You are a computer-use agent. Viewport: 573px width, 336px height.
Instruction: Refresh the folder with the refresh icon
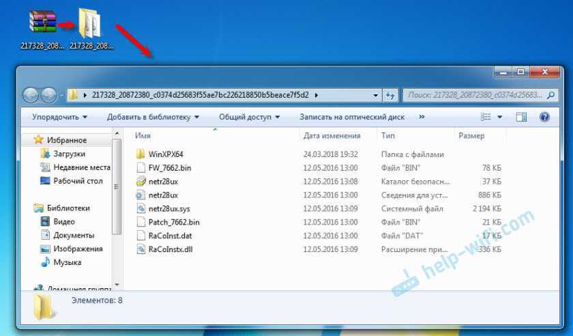pyautogui.click(x=390, y=96)
